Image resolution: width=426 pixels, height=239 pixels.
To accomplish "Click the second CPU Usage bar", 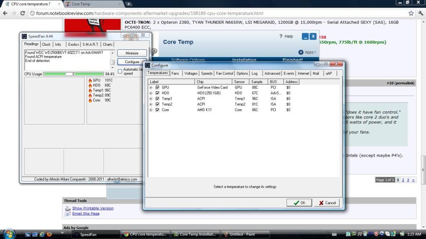I will tap(89, 74).
